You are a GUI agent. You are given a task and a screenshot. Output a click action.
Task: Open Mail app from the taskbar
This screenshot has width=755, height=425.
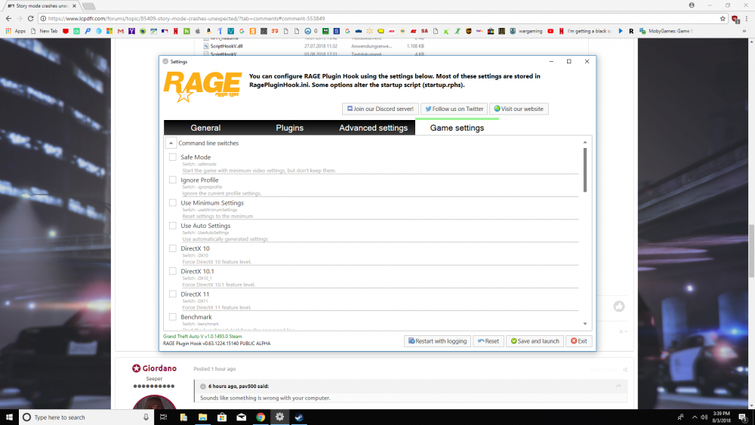[242, 417]
